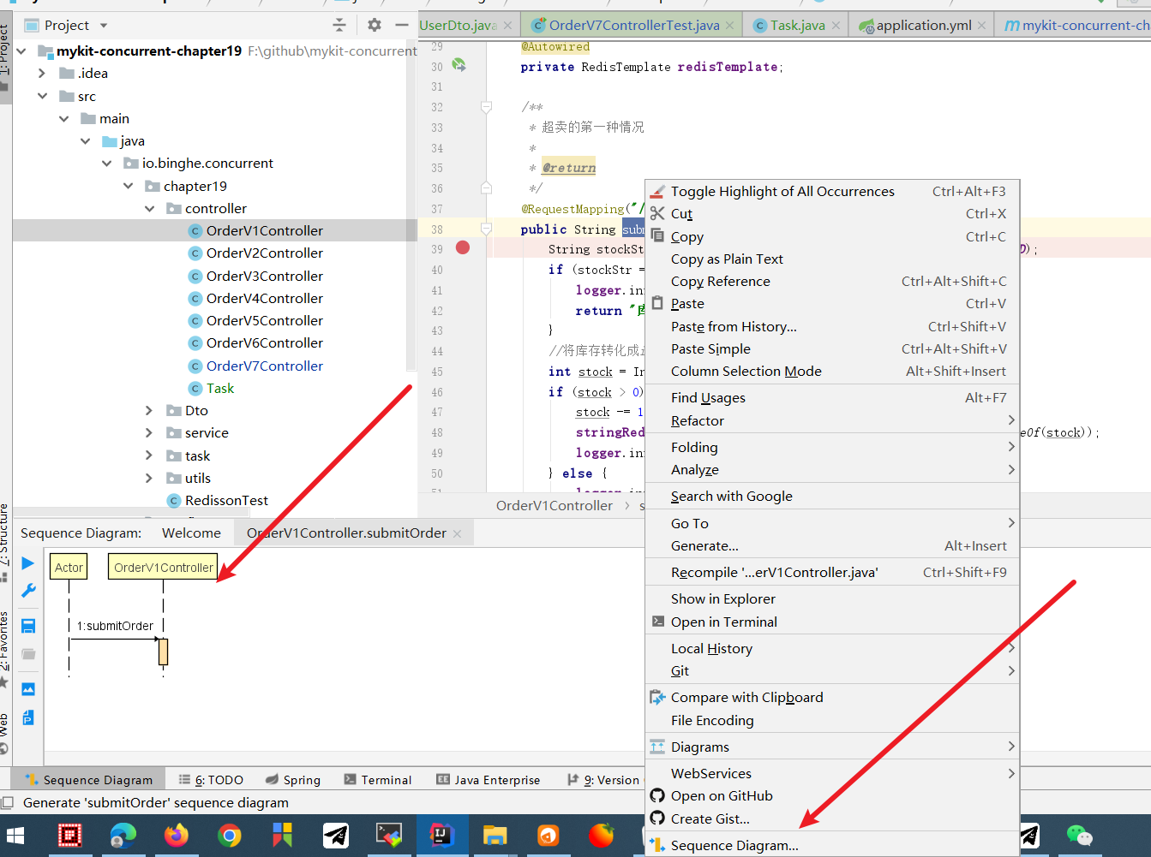Toggle the fold marker at line 38
The width and height of the screenshot is (1151, 857).
point(486,229)
